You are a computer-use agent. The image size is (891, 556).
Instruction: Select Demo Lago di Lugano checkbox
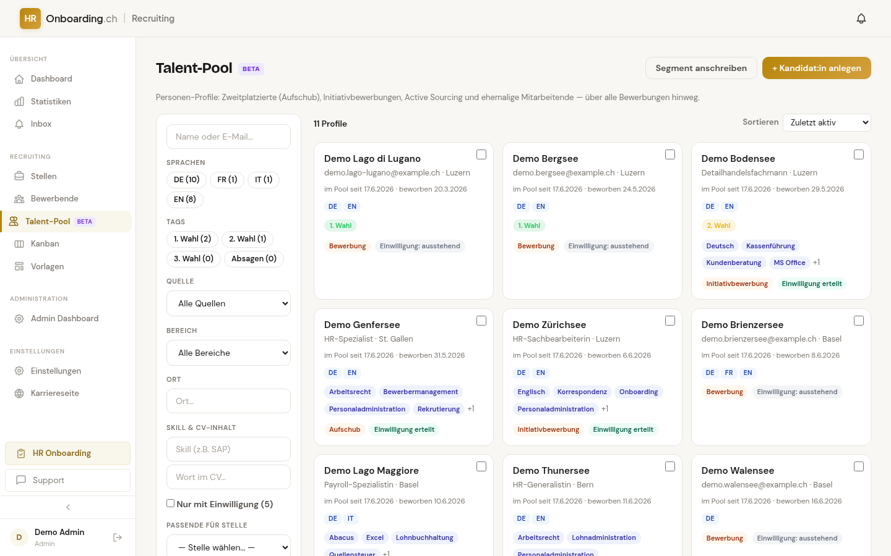point(481,154)
